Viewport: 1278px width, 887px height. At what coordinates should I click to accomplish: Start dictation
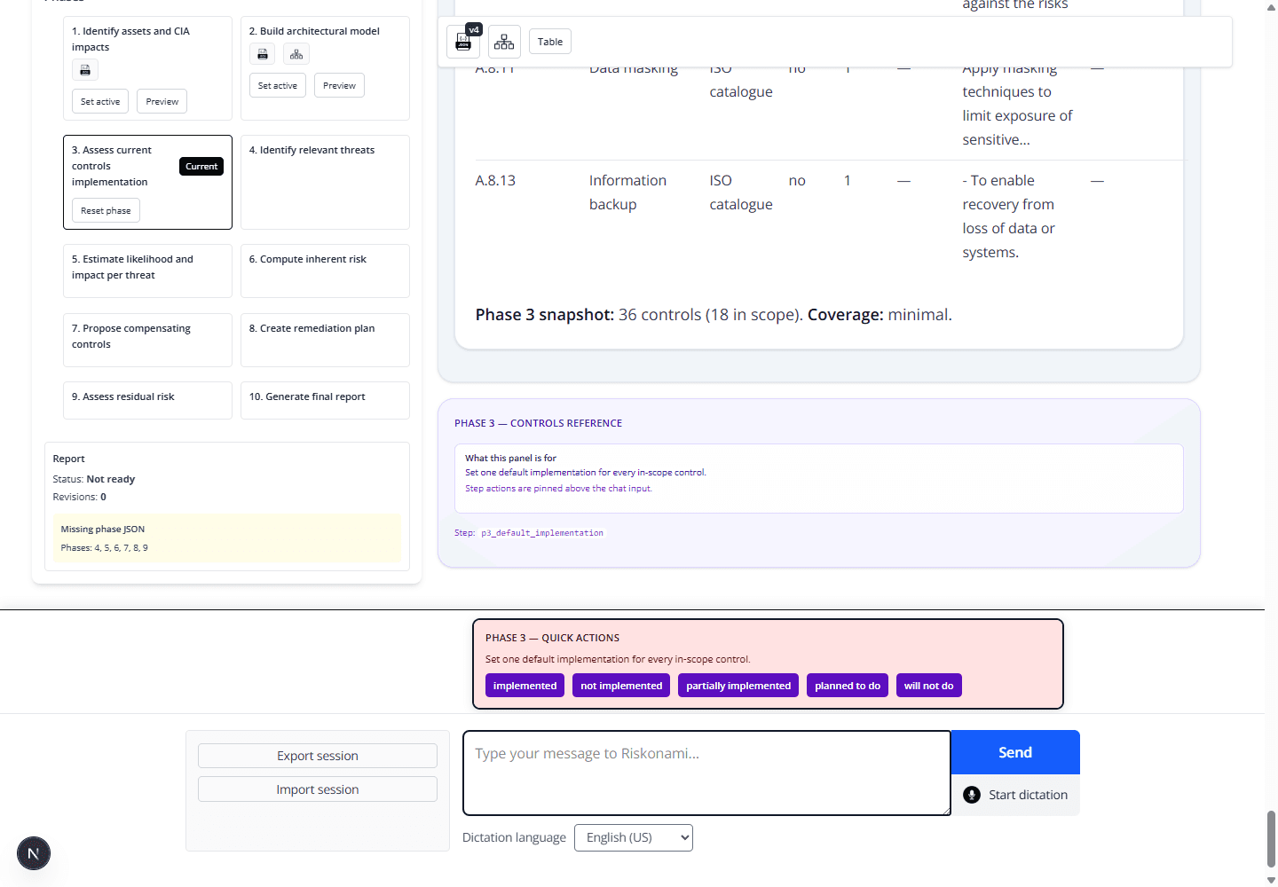(x=1015, y=795)
